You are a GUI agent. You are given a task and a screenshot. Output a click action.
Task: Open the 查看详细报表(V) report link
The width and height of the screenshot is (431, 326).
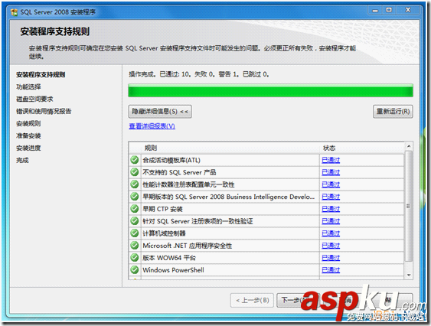coord(152,126)
